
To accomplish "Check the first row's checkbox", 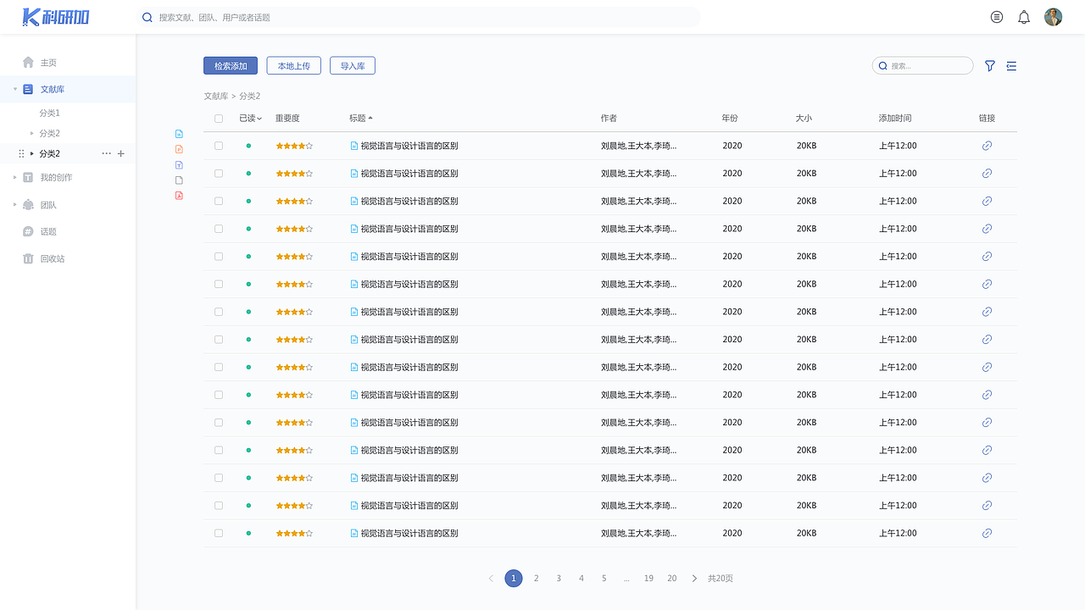I will [219, 146].
